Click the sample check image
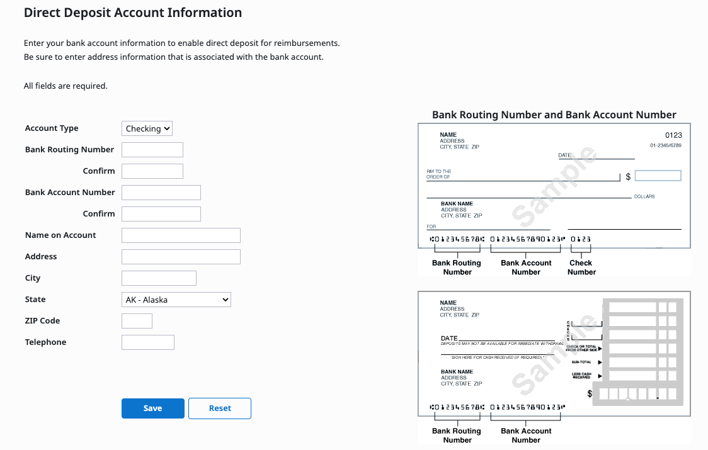Viewport: 708px width, 450px height. (554, 200)
